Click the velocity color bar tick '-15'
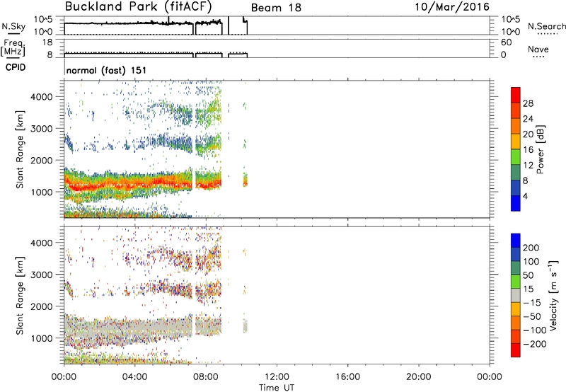This screenshot has width=566, height=392. (x=532, y=302)
